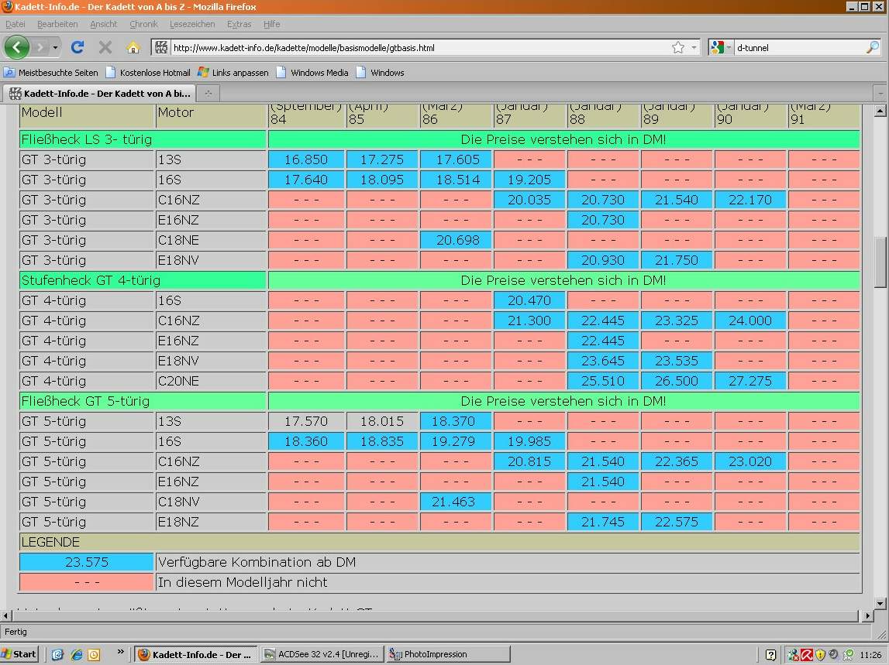Click the search magnifier icon
Screen dimensions: 889x665
point(872,48)
